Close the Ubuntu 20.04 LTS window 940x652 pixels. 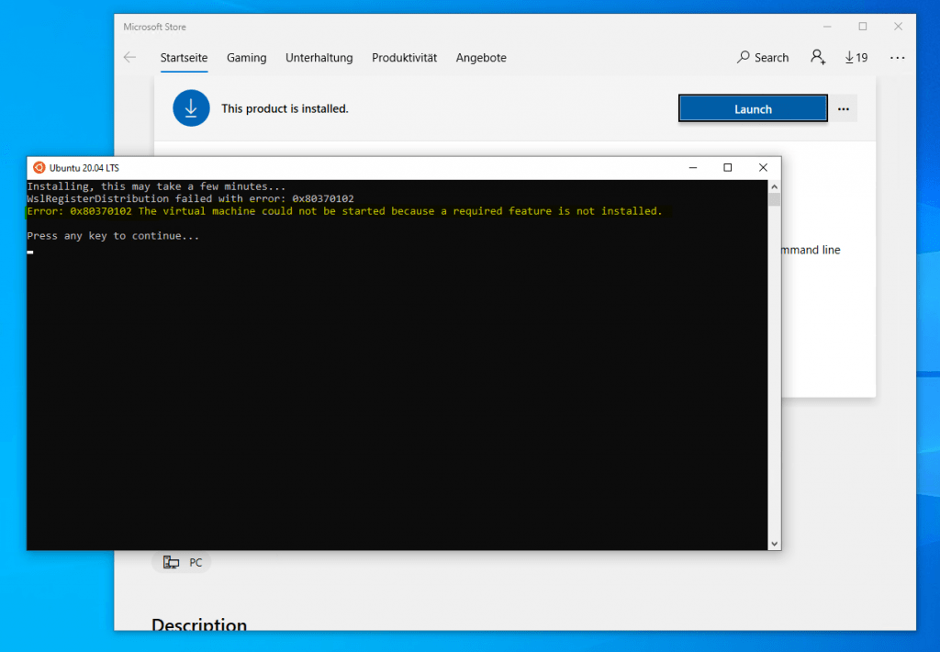763,168
